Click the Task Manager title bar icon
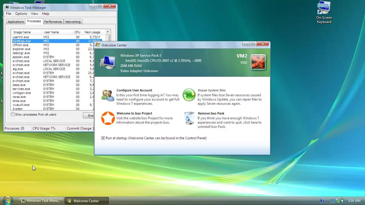Image resolution: width=365 pixels, height=205 pixels. 7,7
